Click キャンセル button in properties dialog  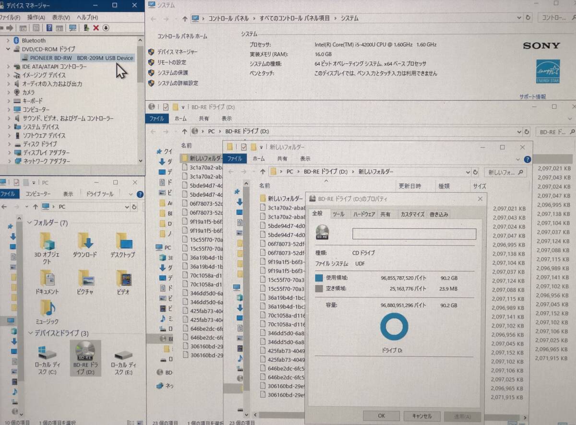pos(421,416)
